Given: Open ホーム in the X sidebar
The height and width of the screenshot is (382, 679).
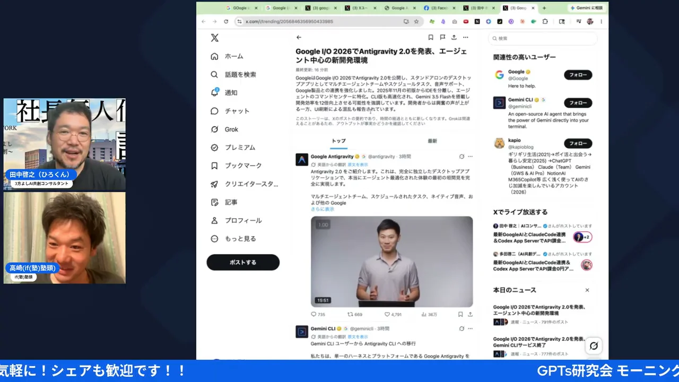Looking at the screenshot, I should 227,56.
